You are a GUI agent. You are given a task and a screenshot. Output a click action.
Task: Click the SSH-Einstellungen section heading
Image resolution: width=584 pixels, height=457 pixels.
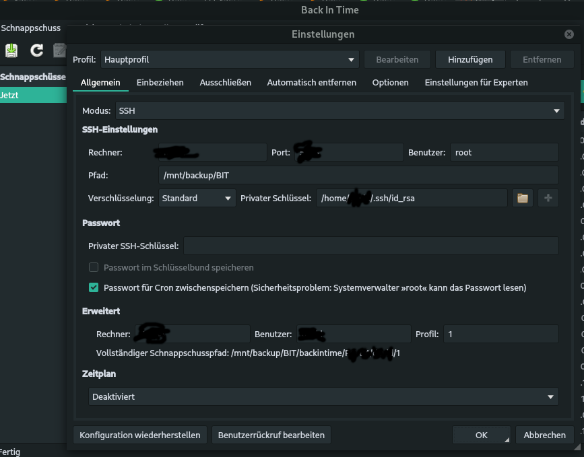(120, 129)
